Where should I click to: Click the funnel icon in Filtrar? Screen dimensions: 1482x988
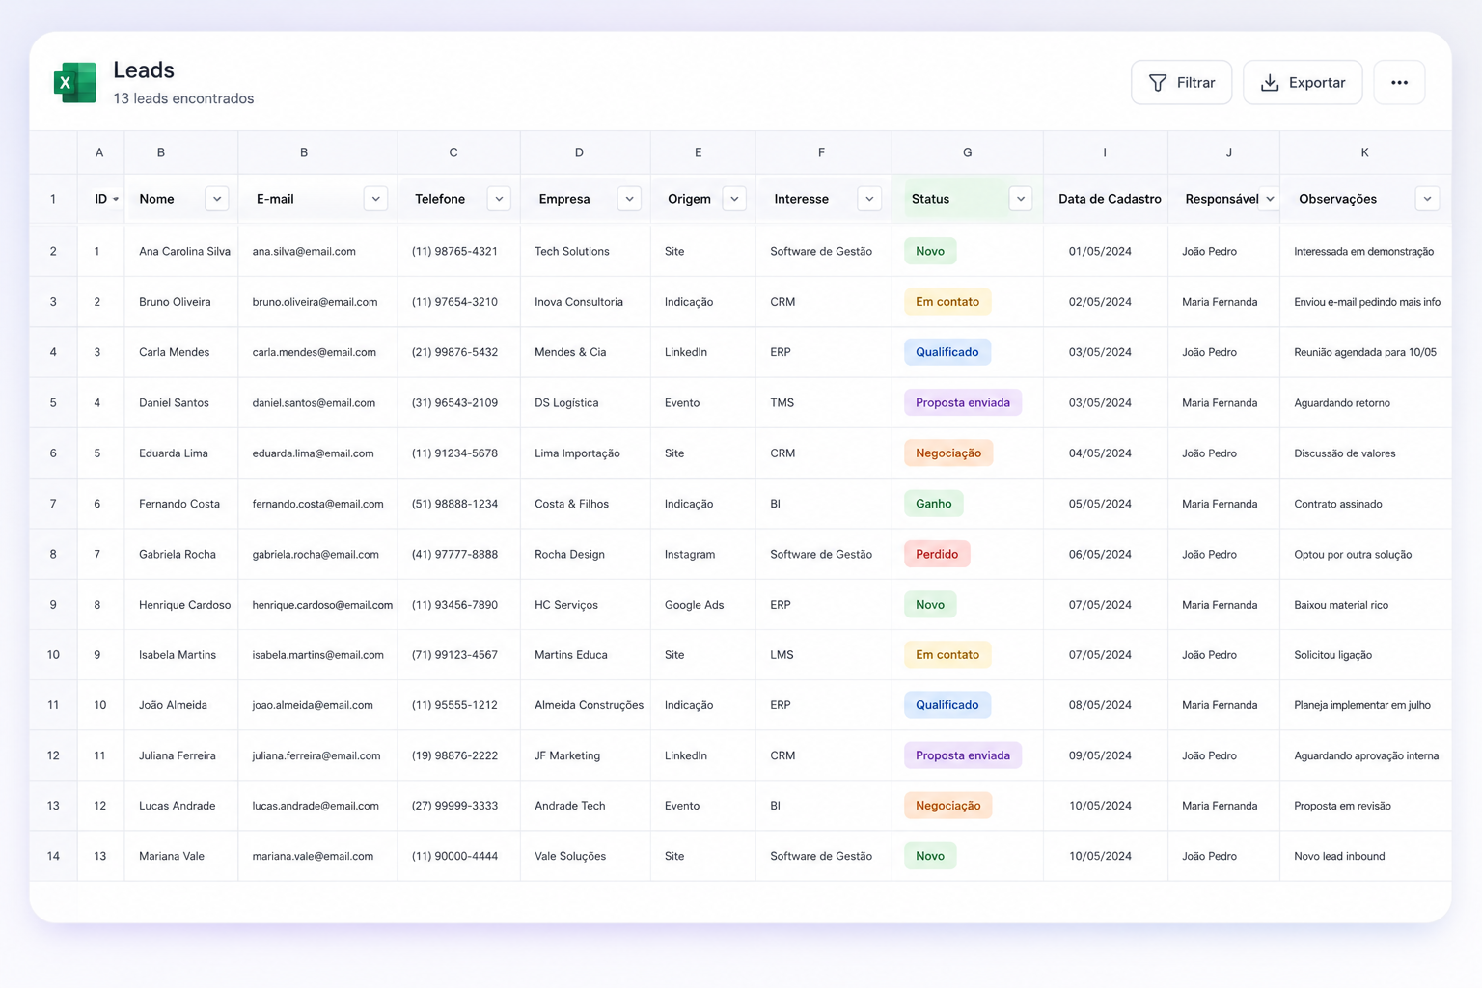coord(1158,83)
